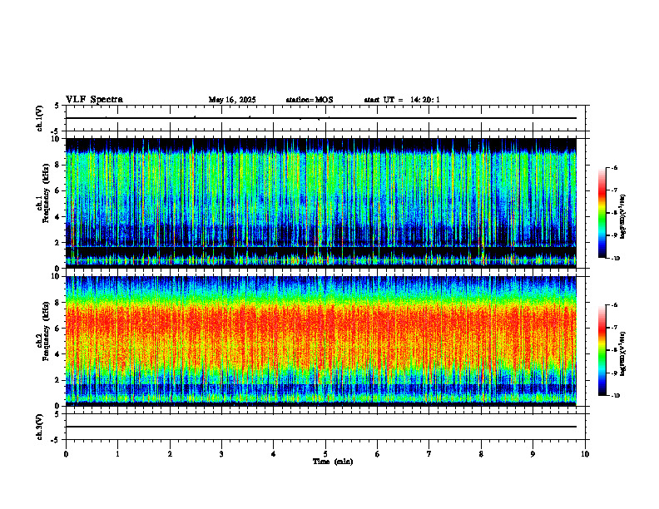
Task: Select ch.1 frequency axis tick "6"
Action: point(58,190)
